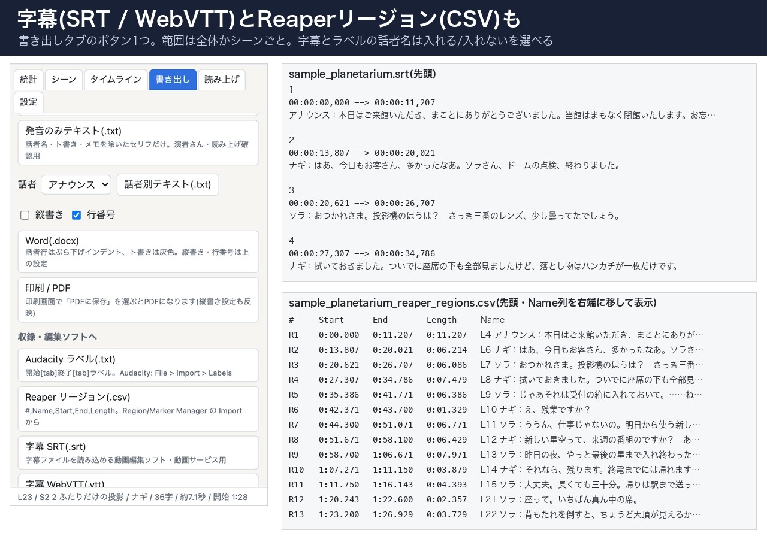Click the 字幕 WebVTT(.vtt) button
Screen dimensions: 767x539
pos(138,481)
